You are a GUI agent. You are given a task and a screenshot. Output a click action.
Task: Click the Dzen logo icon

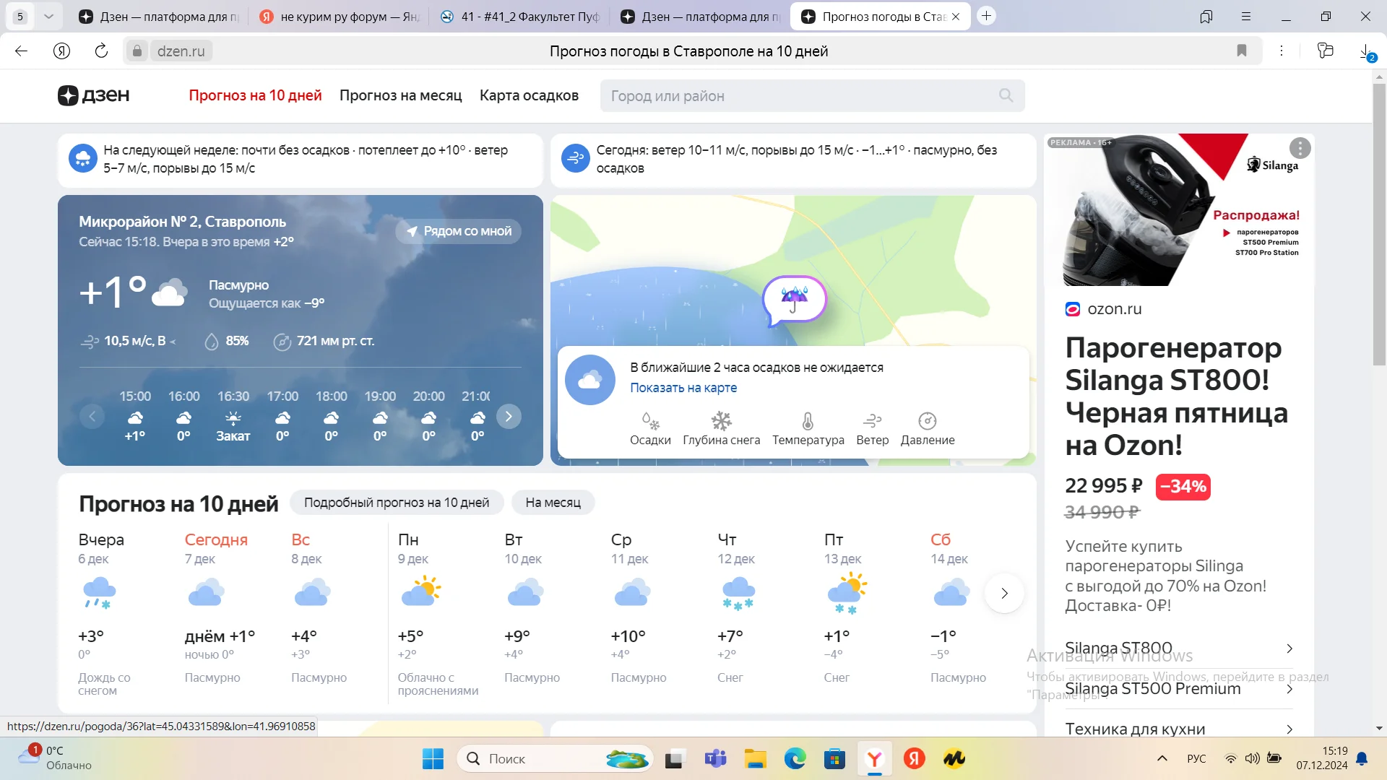68,95
